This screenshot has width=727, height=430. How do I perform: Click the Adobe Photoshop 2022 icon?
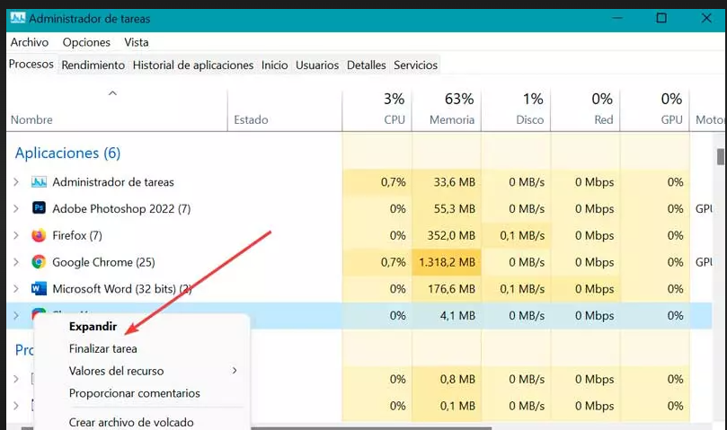(39, 209)
